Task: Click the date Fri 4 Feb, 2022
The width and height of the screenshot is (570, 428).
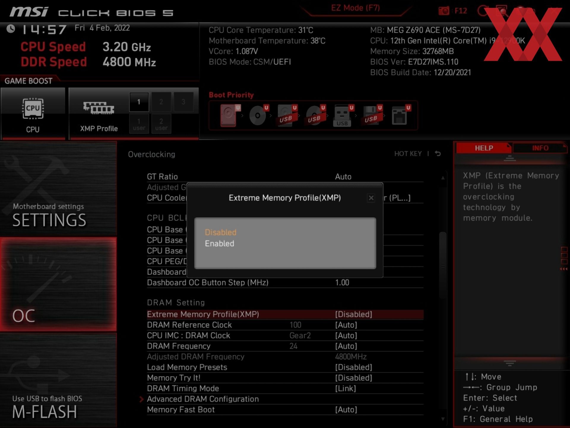Action: [102, 28]
